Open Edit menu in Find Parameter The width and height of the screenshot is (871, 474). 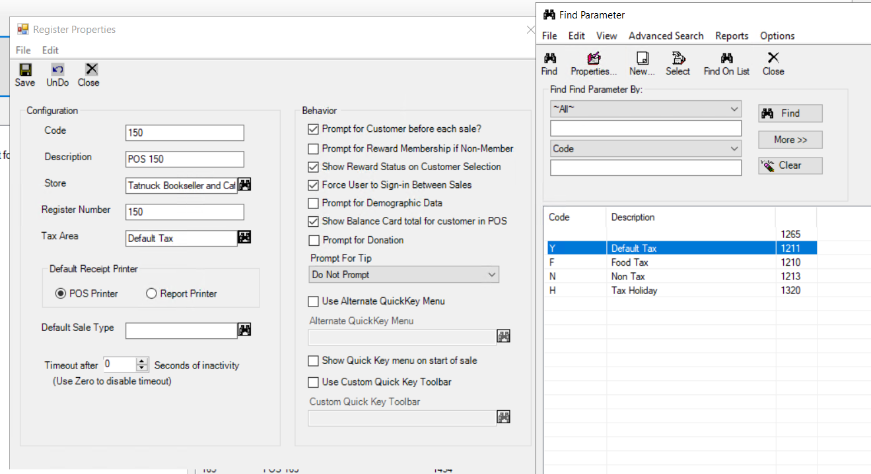(576, 36)
